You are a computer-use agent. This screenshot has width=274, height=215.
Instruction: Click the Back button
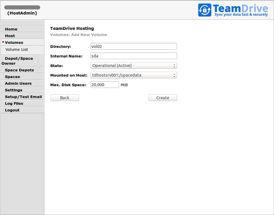65,97
